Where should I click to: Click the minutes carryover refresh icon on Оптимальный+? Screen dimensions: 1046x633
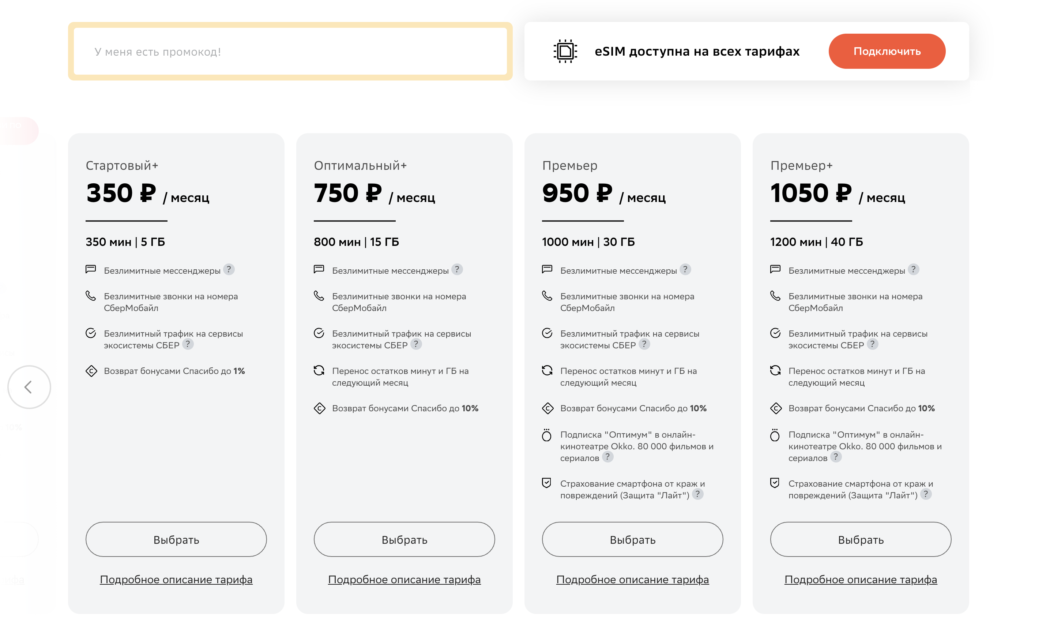[319, 370]
